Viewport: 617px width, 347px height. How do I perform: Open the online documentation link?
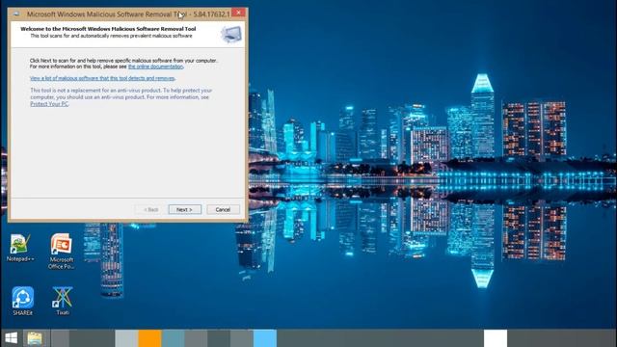pyautogui.click(x=155, y=67)
